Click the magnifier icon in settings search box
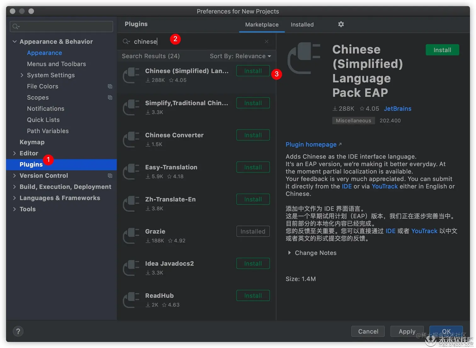Screen dimensions: 476x348 [x=16, y=27]
